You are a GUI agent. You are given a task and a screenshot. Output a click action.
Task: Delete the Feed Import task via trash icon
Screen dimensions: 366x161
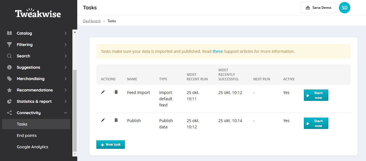pos(116,92)
